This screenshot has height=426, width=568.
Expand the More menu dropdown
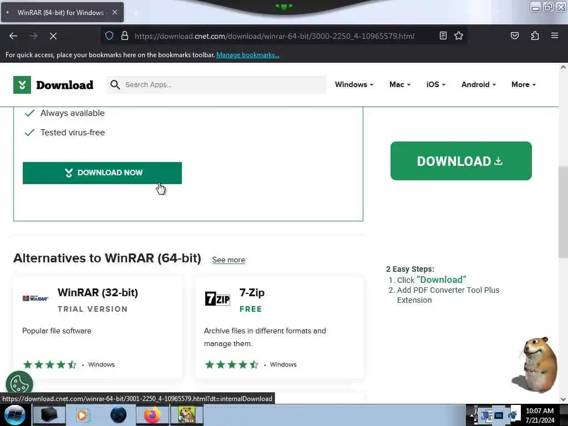pos(524,84)
